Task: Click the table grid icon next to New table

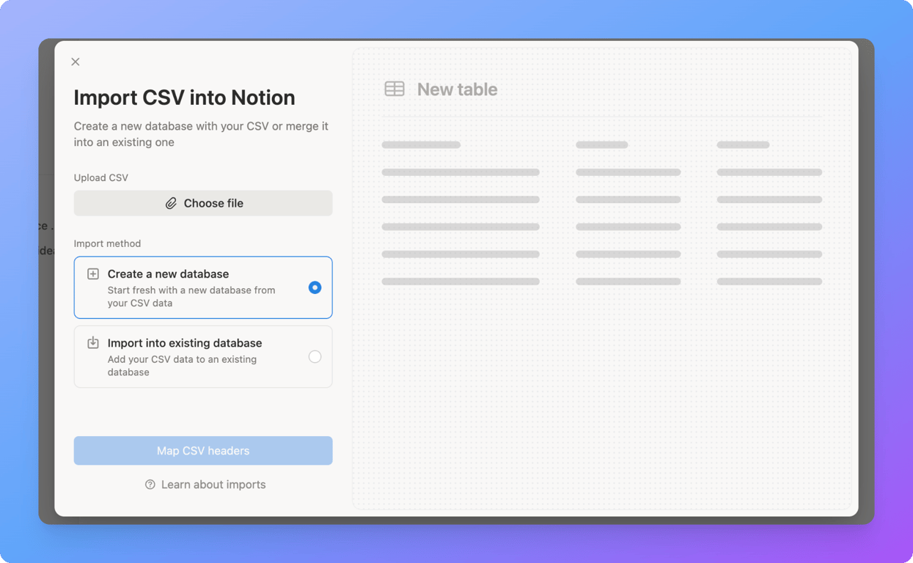Action: pos(395,88)
